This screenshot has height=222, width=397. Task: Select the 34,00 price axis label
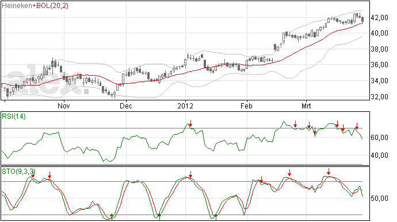(x=379, y=81)
